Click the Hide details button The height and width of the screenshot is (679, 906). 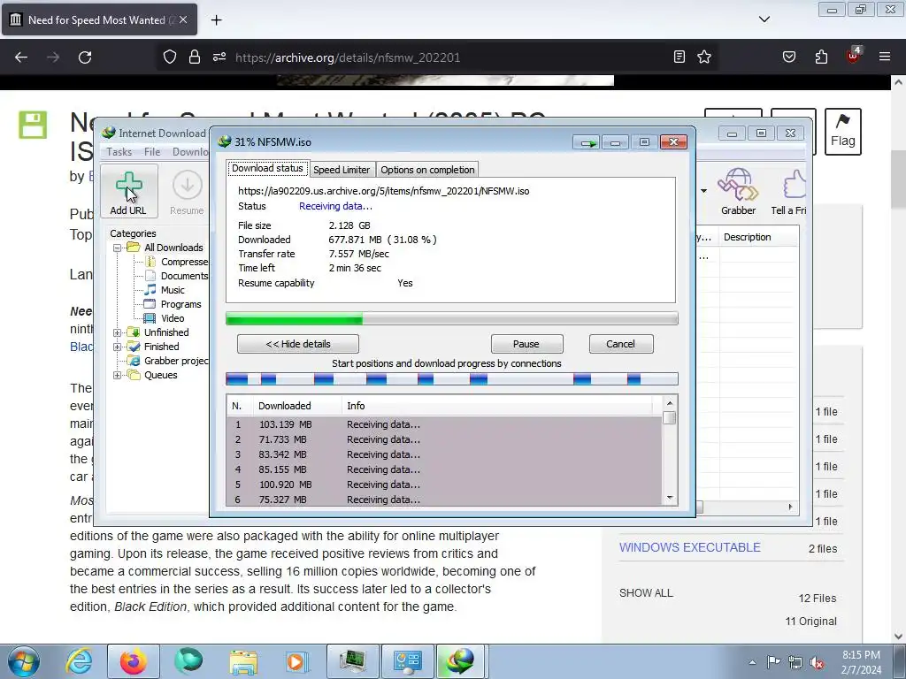(297, 344)
